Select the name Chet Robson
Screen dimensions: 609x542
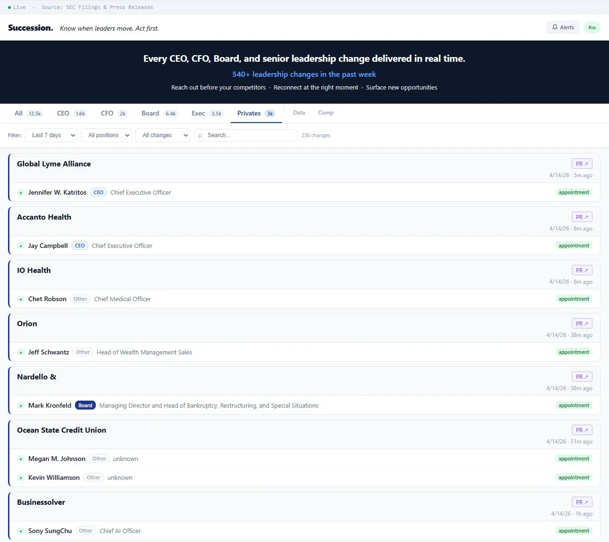click(x=47, y=299)
